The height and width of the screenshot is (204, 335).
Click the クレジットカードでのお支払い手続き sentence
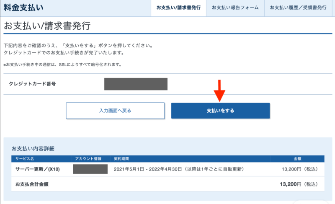tap(64, 52)
